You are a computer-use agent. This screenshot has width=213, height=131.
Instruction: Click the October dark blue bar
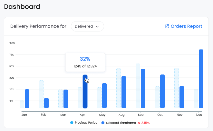point(162,92)
